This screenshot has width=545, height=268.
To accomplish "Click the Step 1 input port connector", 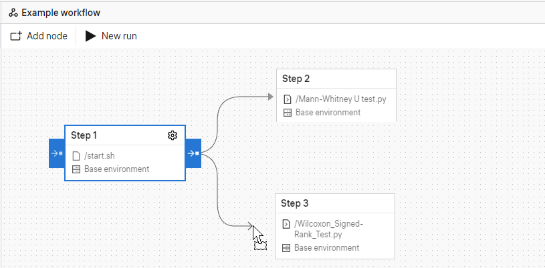I will pyautogui.click(x=56, y=153).
